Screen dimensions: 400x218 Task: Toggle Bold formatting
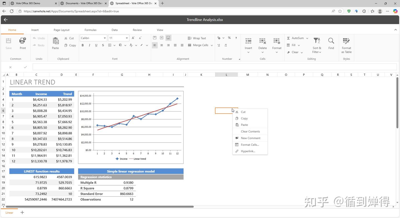pos(82,45)
